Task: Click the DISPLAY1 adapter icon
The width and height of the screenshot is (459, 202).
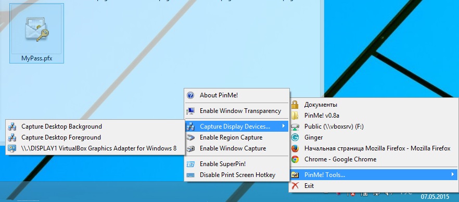Action: click(x=12, y=148)
